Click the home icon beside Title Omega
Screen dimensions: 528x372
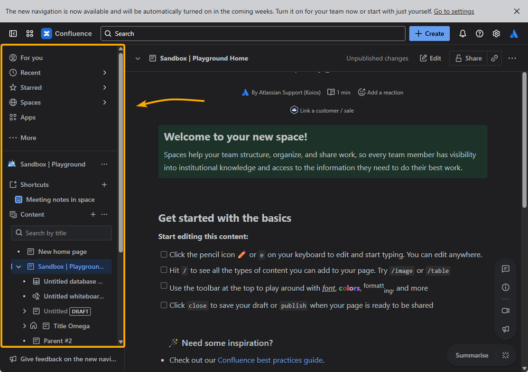tap(33, 326)
